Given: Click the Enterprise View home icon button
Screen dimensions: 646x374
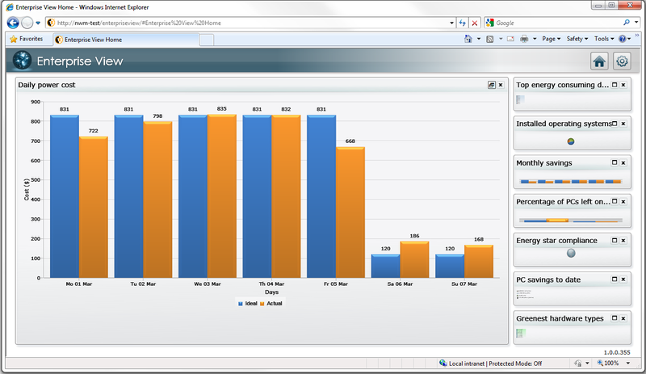Looking at the screenshot, I should 599,61.
